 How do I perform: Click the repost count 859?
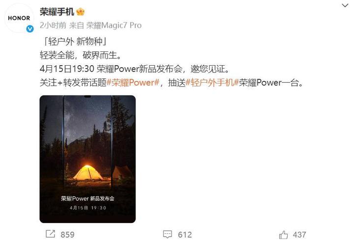point(67,235)
